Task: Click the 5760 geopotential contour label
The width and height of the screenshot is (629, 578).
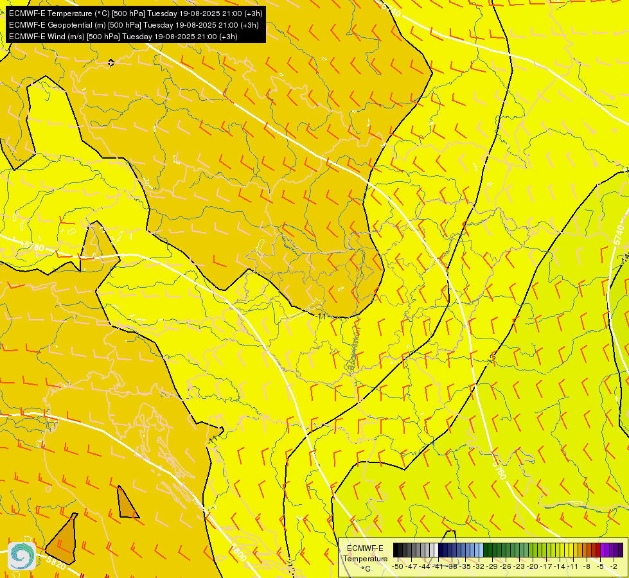Action: click(x=499, y=471)
